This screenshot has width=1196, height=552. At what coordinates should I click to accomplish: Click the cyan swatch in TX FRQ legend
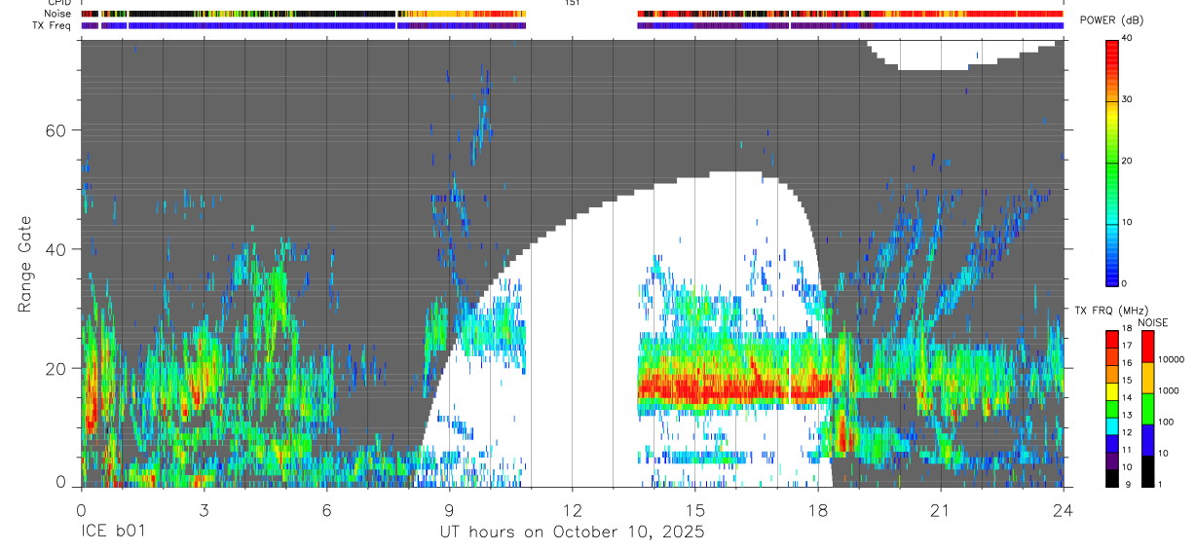coord(1112,426)
